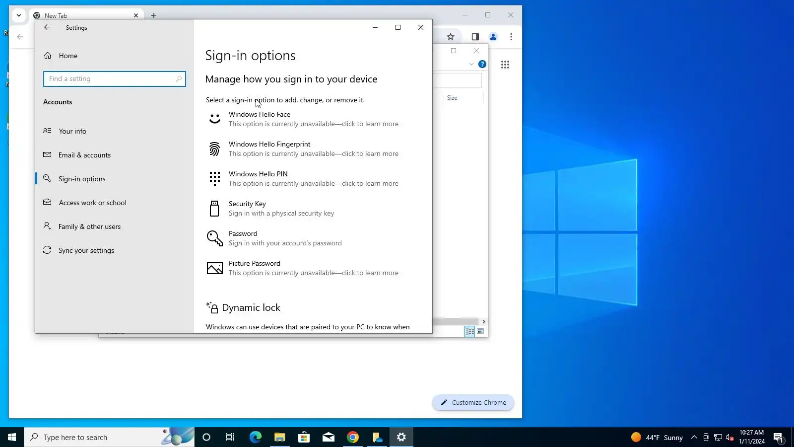
Task: Open the Windows Start menu
Action: point(12,437)
